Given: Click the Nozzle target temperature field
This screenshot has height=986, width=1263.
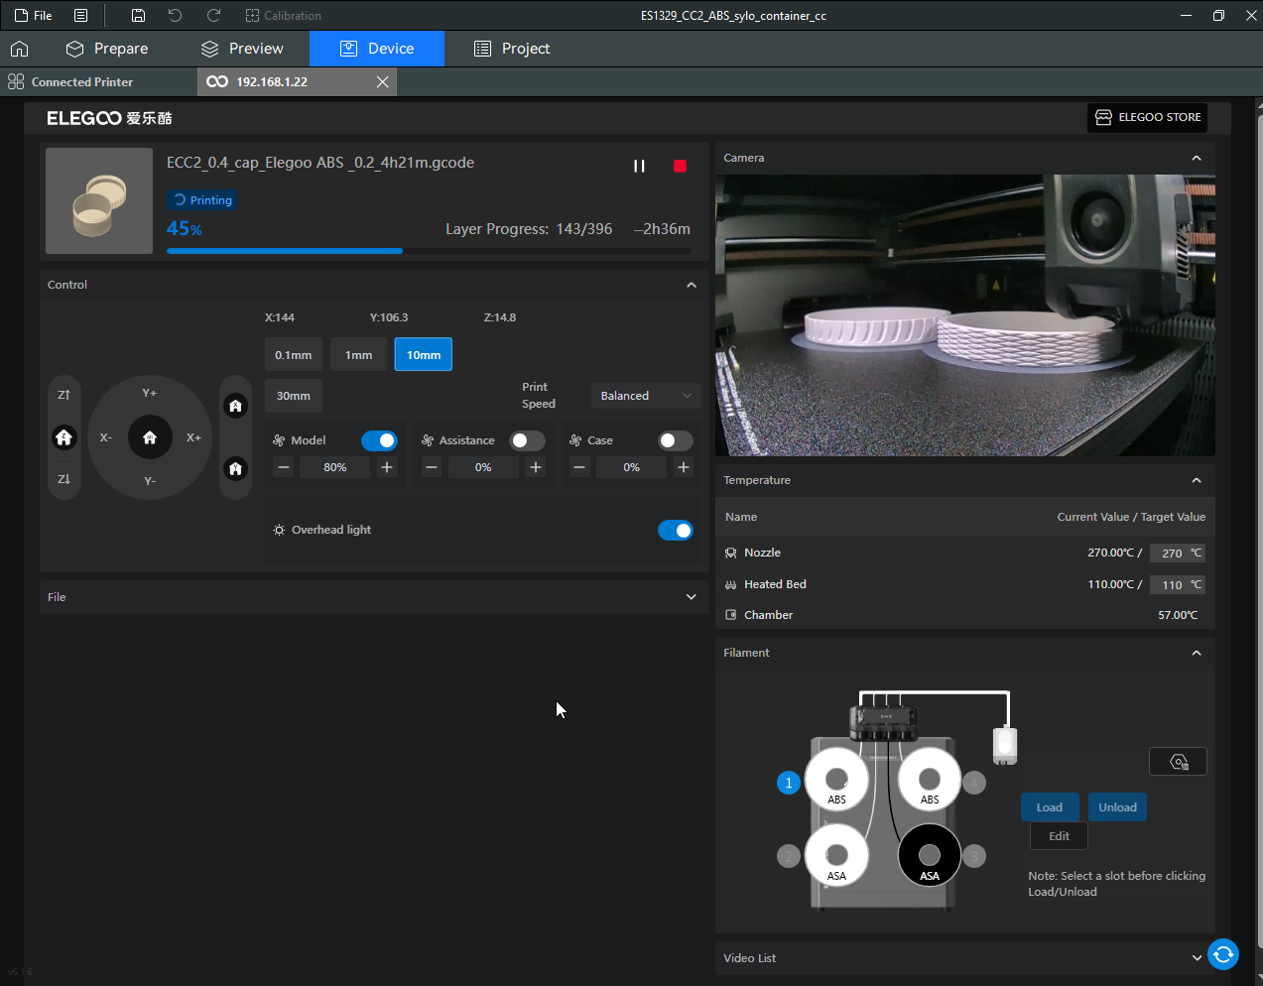Looking at the screenshot, I should pyautogui.click(x=1172, y=554).
